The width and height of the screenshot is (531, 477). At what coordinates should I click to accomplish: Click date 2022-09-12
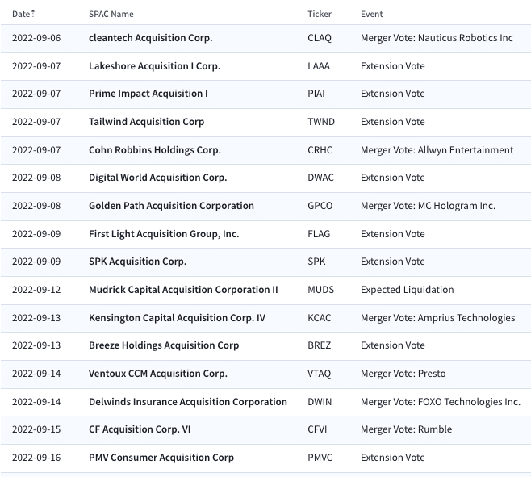tap(36, 290)
